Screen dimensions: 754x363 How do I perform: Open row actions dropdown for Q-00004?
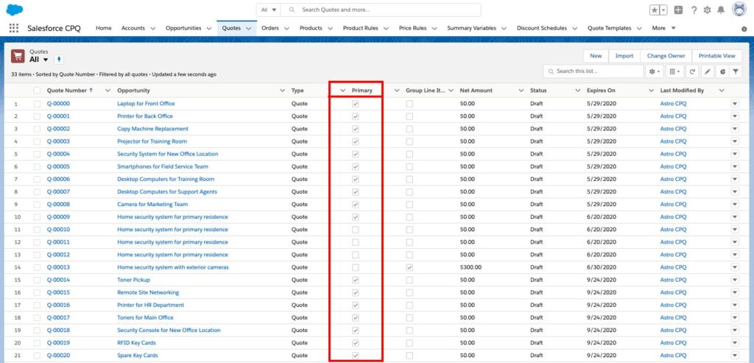click(x=734, y=154)
